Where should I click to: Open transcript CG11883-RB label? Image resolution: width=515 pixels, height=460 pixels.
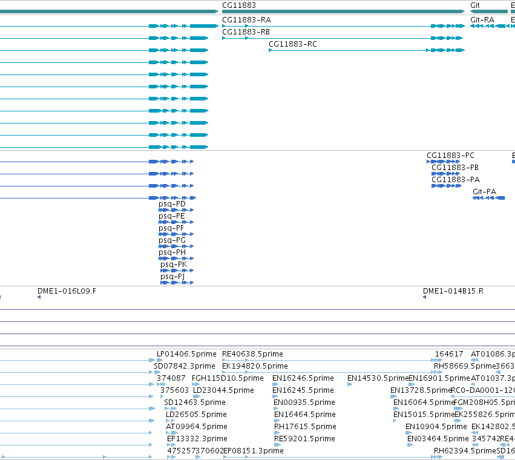pyautogui.click(x=246, y=32)
